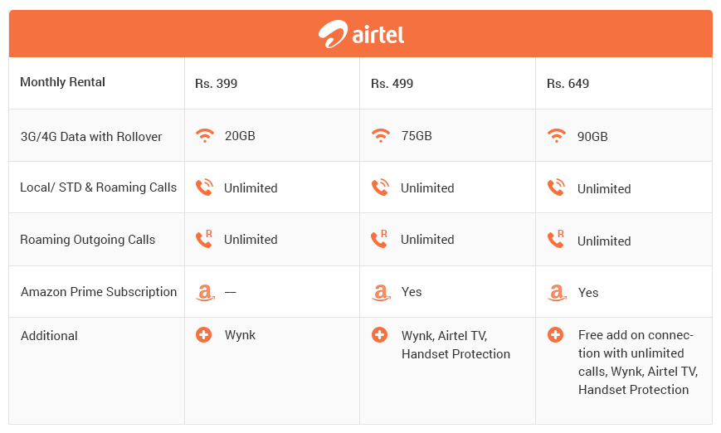Click the Wi-Fi icon beside 20GB
721x433 pixels.
205,135
